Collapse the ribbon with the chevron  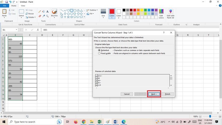(x=217, y=6)
